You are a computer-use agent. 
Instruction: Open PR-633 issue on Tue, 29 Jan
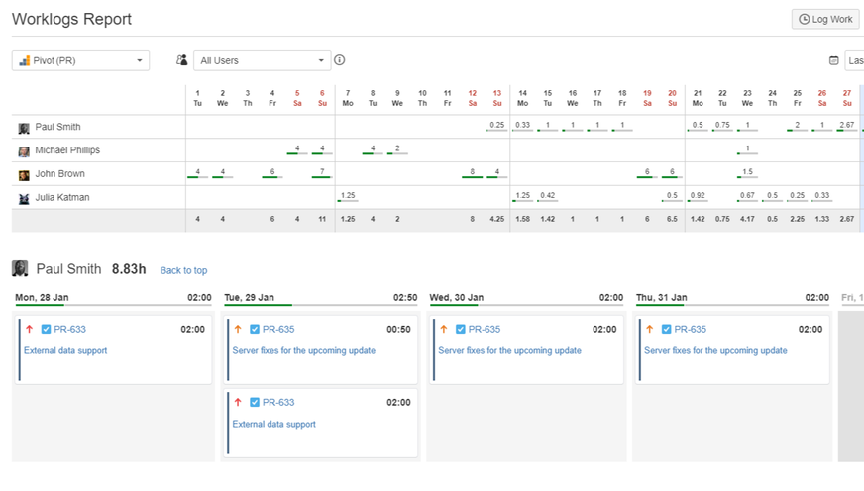pyautogui.click(x=278, y=402)
